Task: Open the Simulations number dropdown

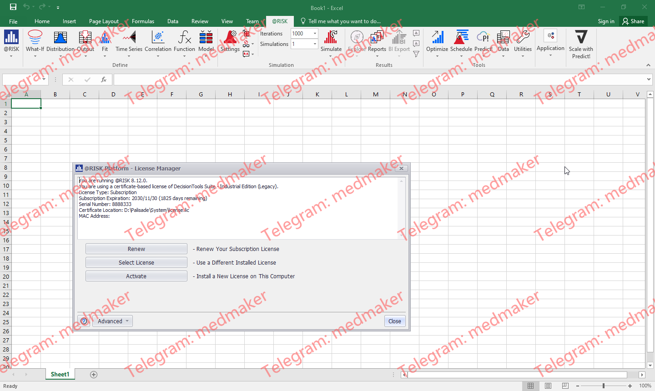Action: click(314, 44)
